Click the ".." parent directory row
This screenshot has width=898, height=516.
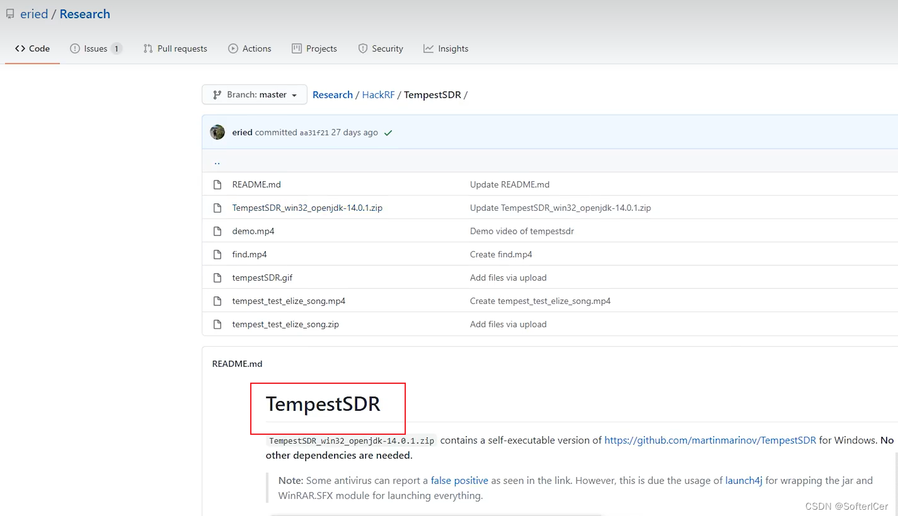pyautogui.click(x=217, y=161)
